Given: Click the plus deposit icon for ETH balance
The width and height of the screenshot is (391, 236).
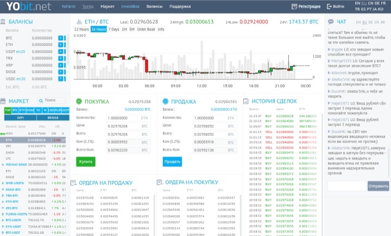Looking at the screenshot, I should (x=61, y=45).
